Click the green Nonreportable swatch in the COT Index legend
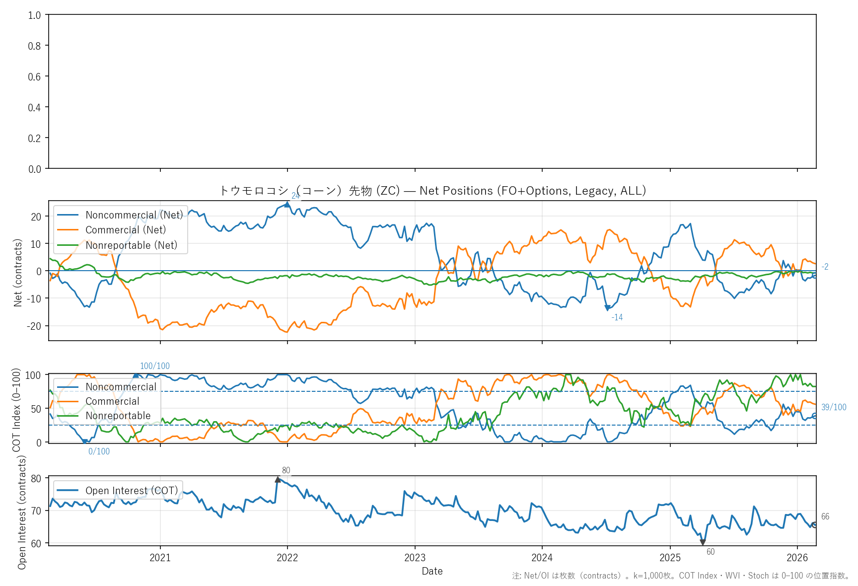Screen dimensions: 858x586 68,416
